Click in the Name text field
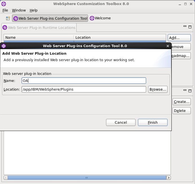Screen dimensions: 195x184 [84, 81]
